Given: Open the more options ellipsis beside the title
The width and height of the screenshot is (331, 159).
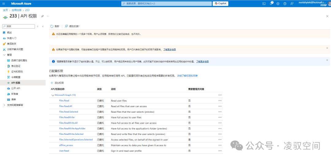Looking at the screenshot, I should pos(48,16).
